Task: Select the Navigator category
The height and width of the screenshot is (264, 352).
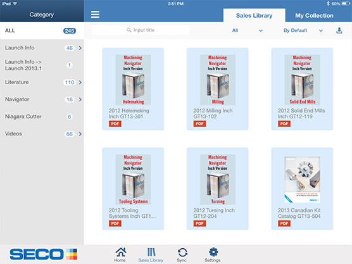Action: click(x=42, y=99)
